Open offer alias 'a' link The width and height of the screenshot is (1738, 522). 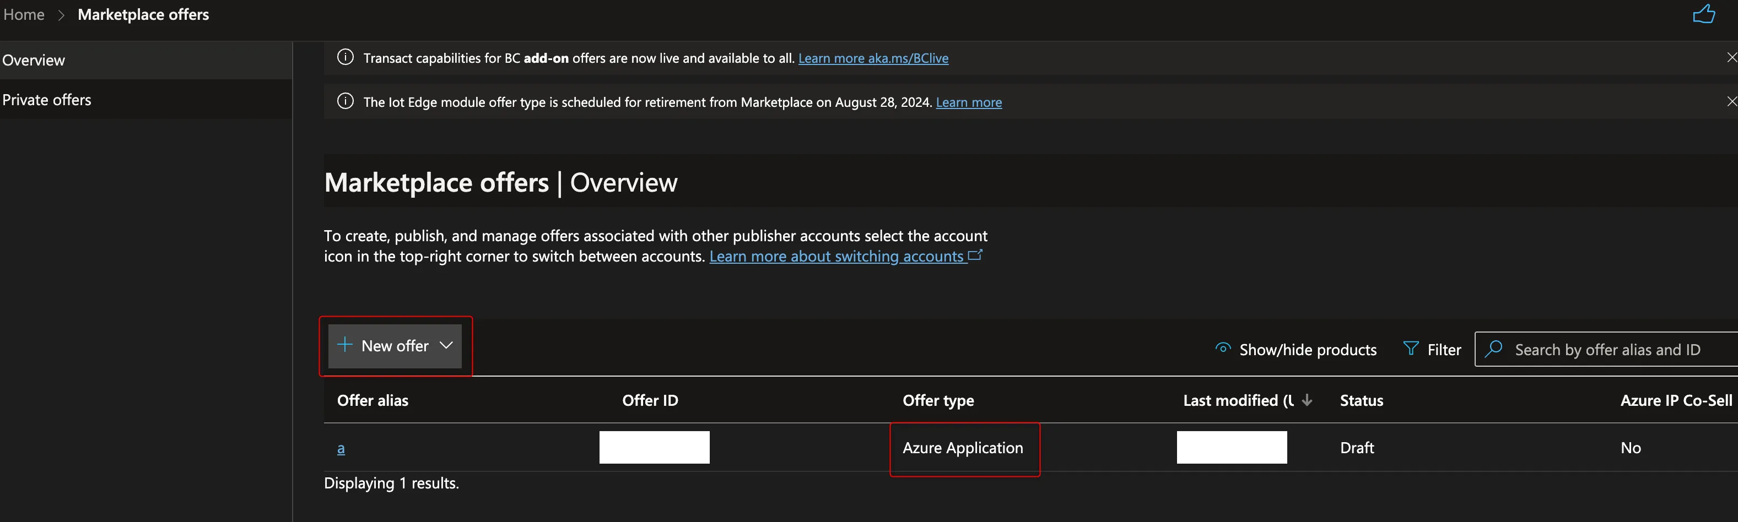[341, 448]
